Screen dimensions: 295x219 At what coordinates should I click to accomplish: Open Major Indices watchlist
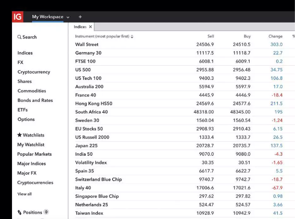(x=32, y=164)
